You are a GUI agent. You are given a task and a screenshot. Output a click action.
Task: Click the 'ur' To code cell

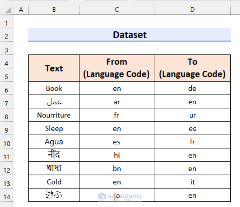(192, 115)
